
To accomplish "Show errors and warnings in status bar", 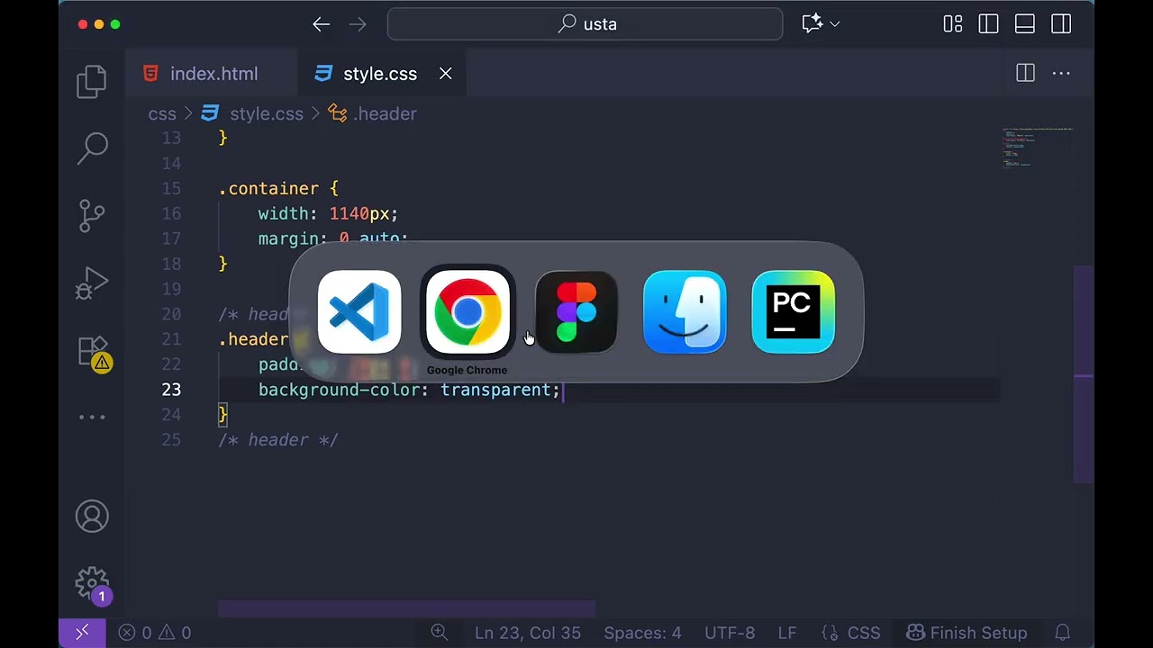I will point(155,633).
